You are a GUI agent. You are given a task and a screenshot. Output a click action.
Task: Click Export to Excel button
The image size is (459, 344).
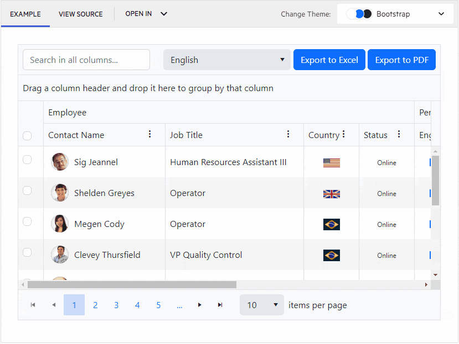[x=329, y=60]
